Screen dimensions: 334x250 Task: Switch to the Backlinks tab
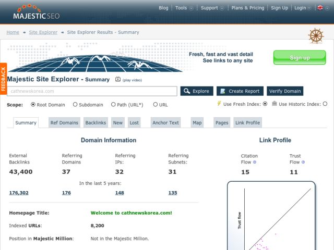[96, 123]
